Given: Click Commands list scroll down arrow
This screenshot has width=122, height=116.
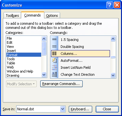Looking at the screenshot, I should pyautogui.click(x=113, y=75).
